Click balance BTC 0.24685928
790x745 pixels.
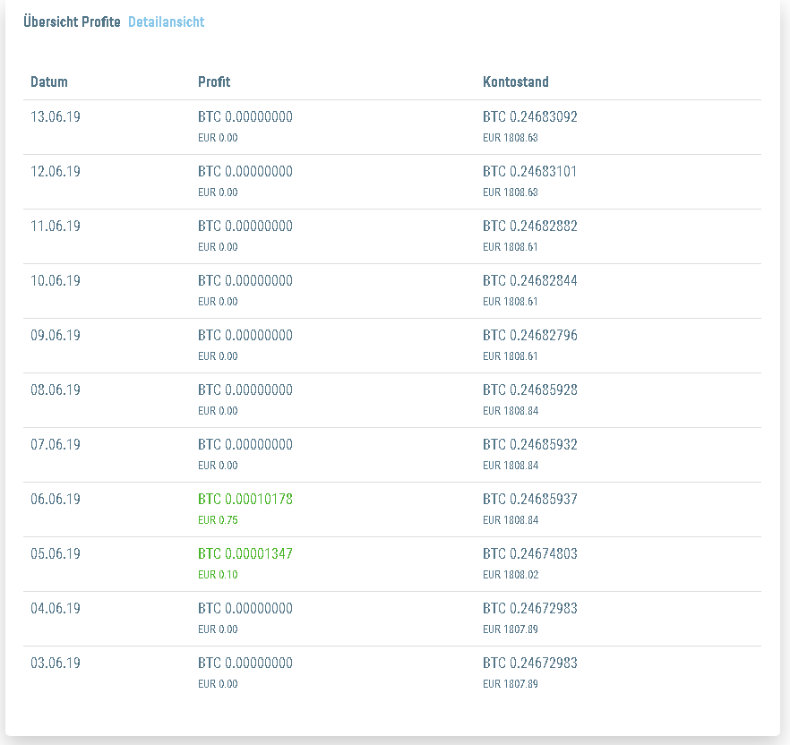coord(530,390)
